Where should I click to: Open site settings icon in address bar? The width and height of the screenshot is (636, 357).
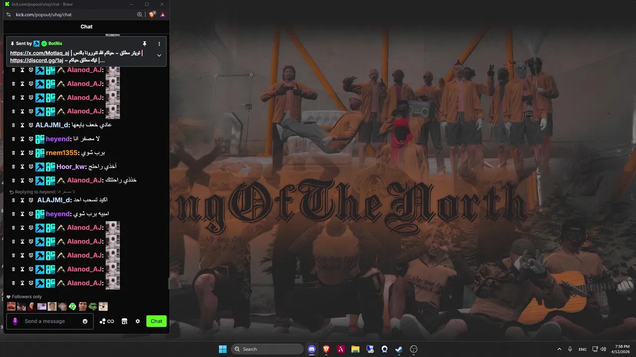[x=8, y=15]
